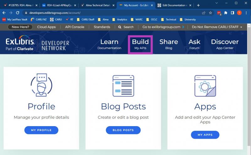Image resolution: width=251 pixels, height=155 pixels.
Task: Open the Cloud Apps link
Action: [x=46, y=27]
